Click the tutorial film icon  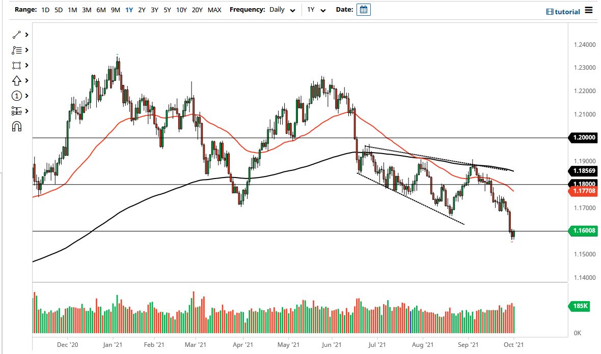[550, 12]
